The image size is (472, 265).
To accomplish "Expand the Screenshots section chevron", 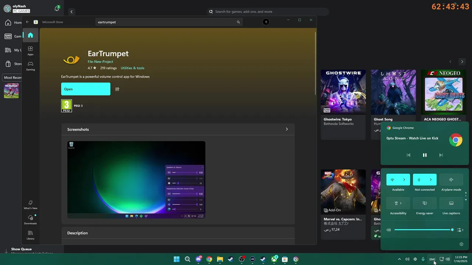I will (x=287, y=129).
